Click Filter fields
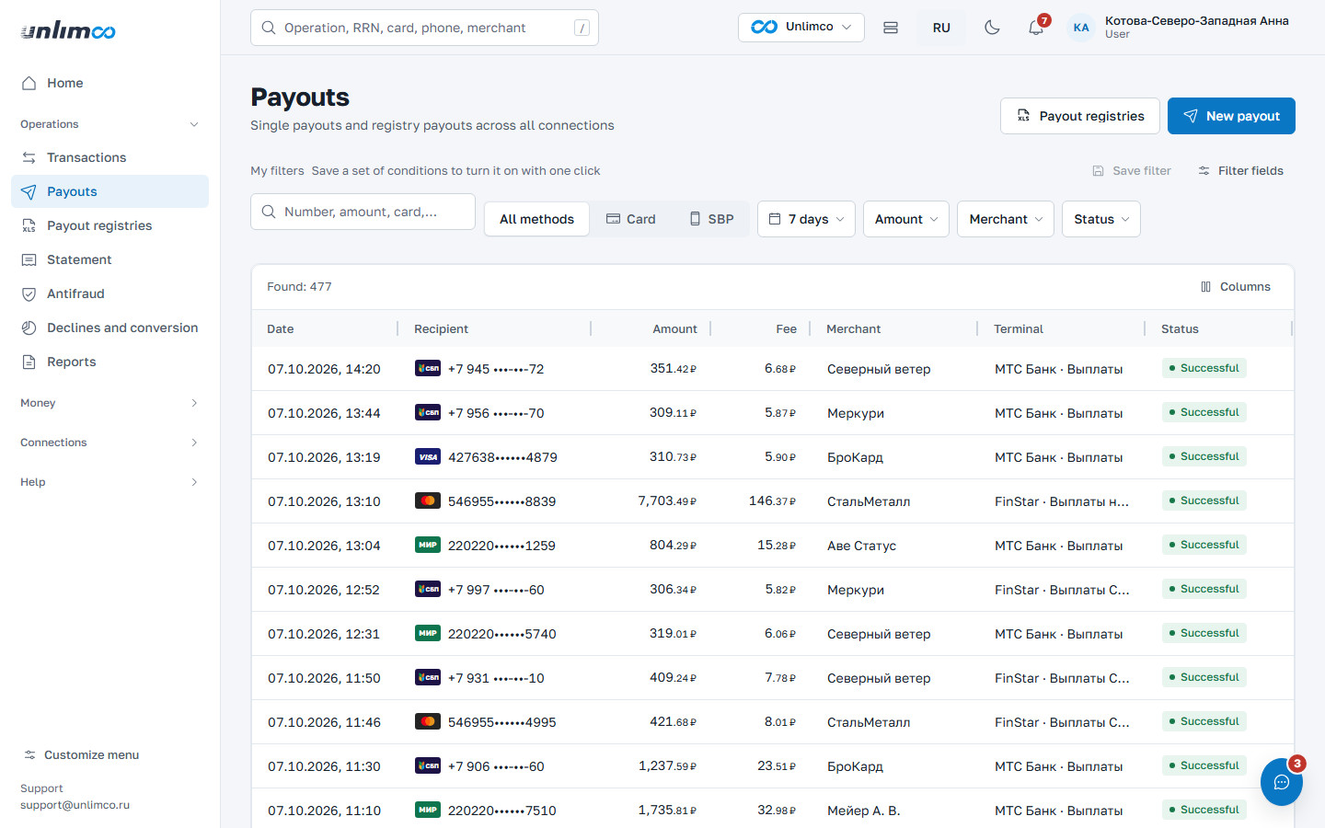This screenshot has width=1325, height=828. [1240, 171]
